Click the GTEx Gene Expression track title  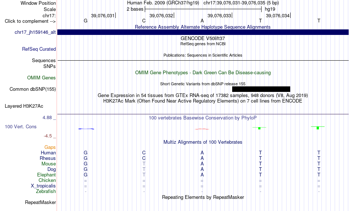pos(203,95)
